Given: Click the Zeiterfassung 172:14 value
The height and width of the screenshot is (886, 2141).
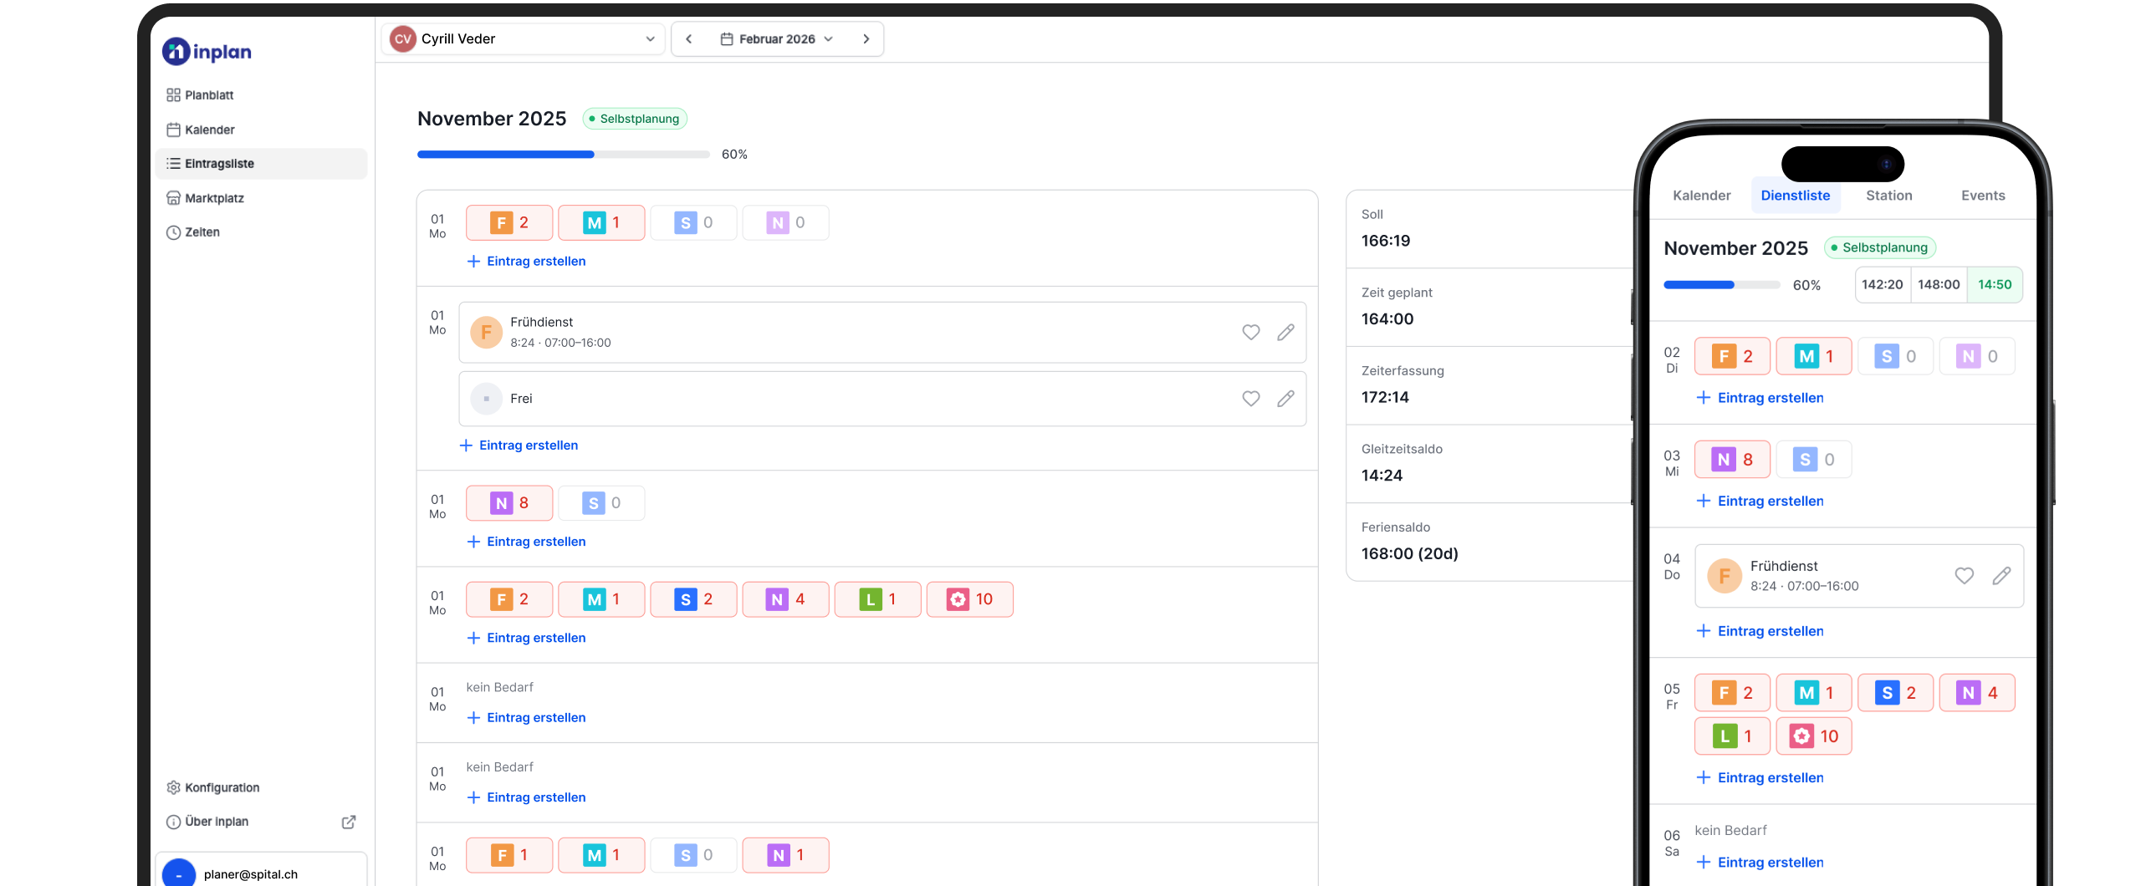Looking at the screenshot, I should (1385, 397).
